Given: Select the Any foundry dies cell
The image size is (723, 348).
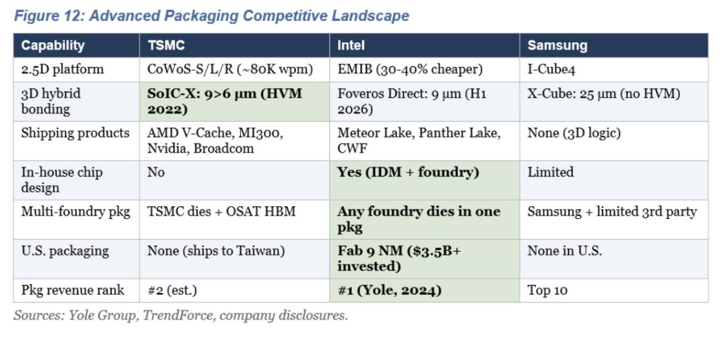Looking at the screenshot, I should (x=418, y=220).
